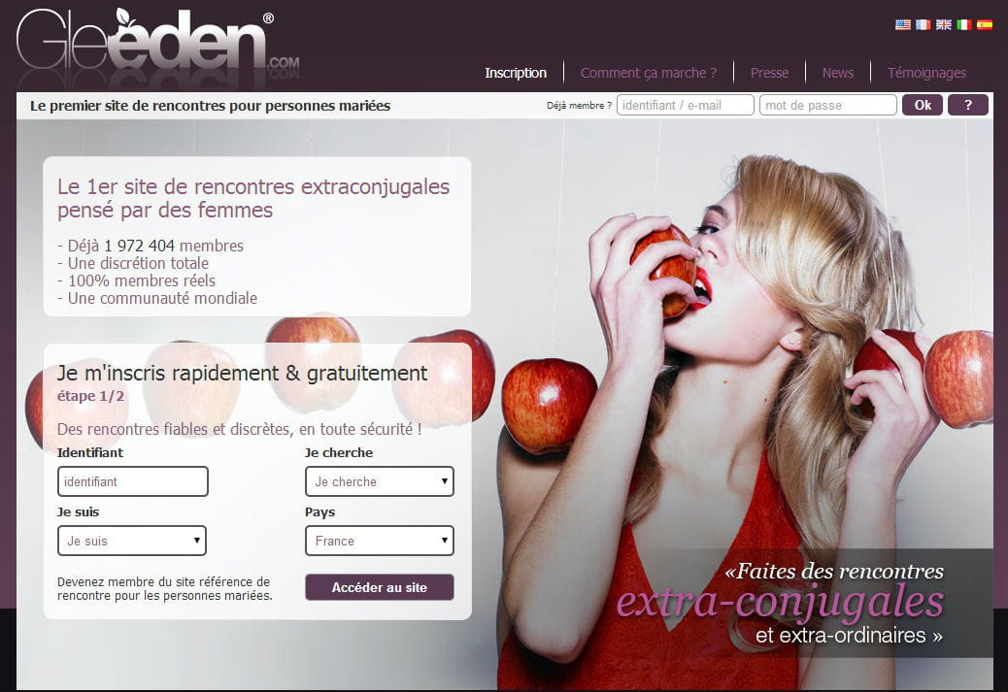This screenshot has width=1008, height=692.
Task: Open the Témoignages page
Action: tap(926, 73)
